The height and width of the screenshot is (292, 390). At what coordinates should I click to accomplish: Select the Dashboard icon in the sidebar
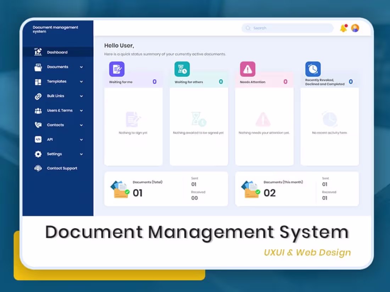point(38,52)
